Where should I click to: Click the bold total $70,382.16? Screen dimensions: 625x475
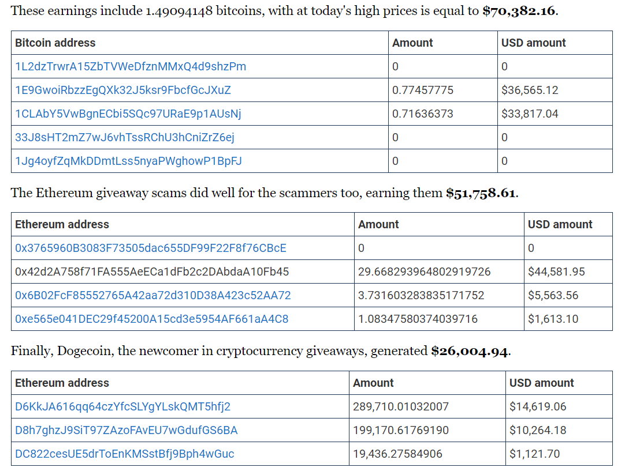pos(519,11)
